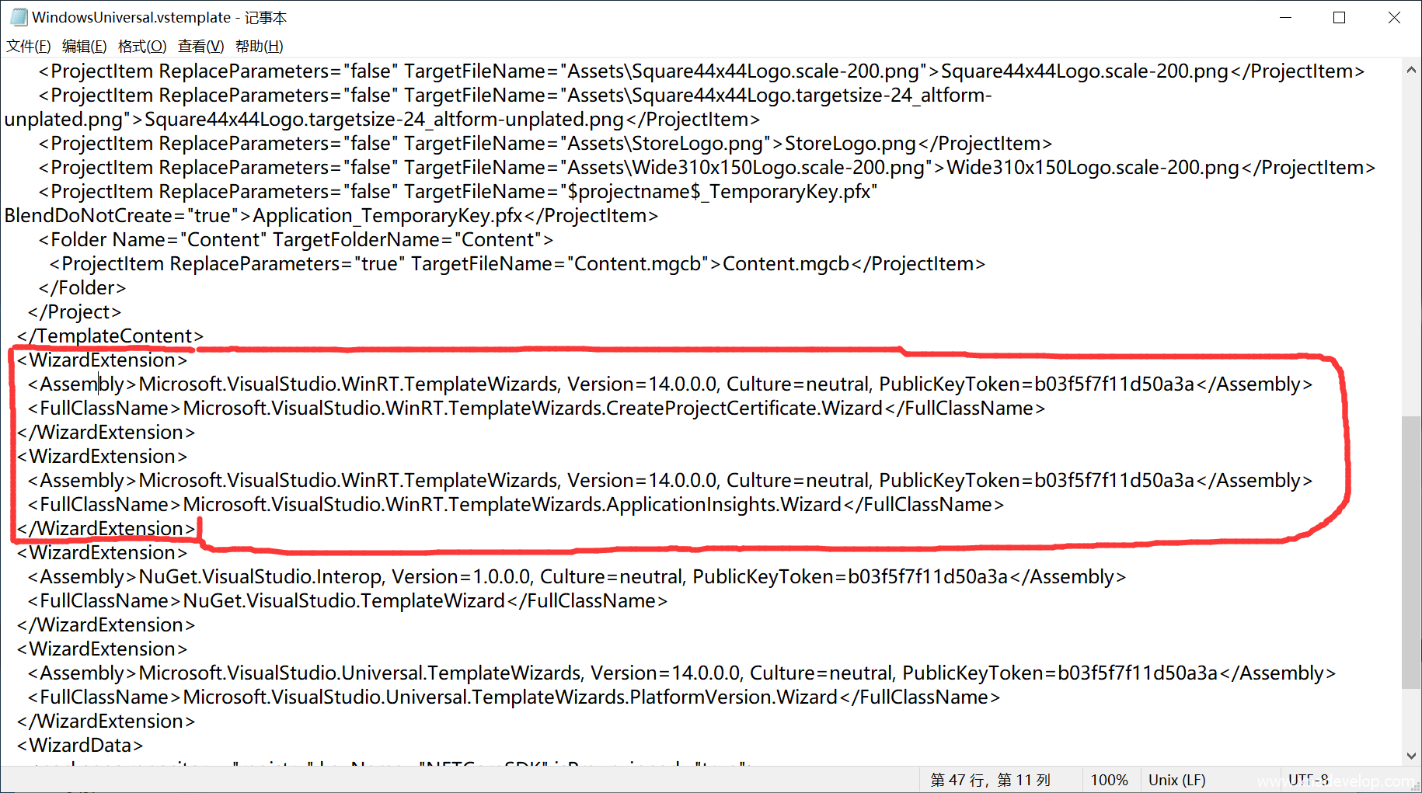Open the 编辑(E) Edit menu
This screenshot has height=793, width=1422.
pyautogui.click(x=84, y=47)
